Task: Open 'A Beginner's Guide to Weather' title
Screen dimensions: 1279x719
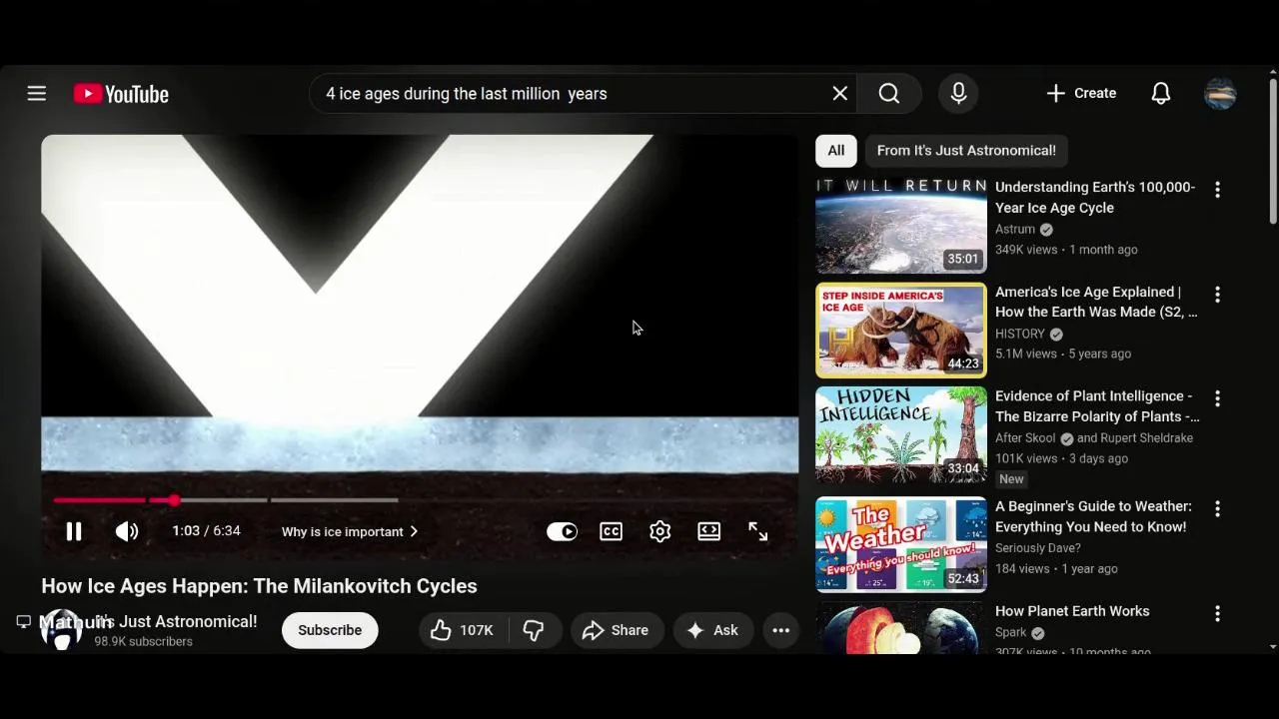Action: pyautogui.click(x=1093, y=516)
